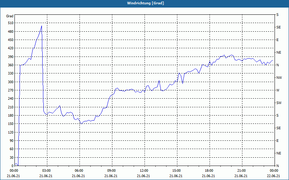Click the W compass label on right axis

point(278,90)
